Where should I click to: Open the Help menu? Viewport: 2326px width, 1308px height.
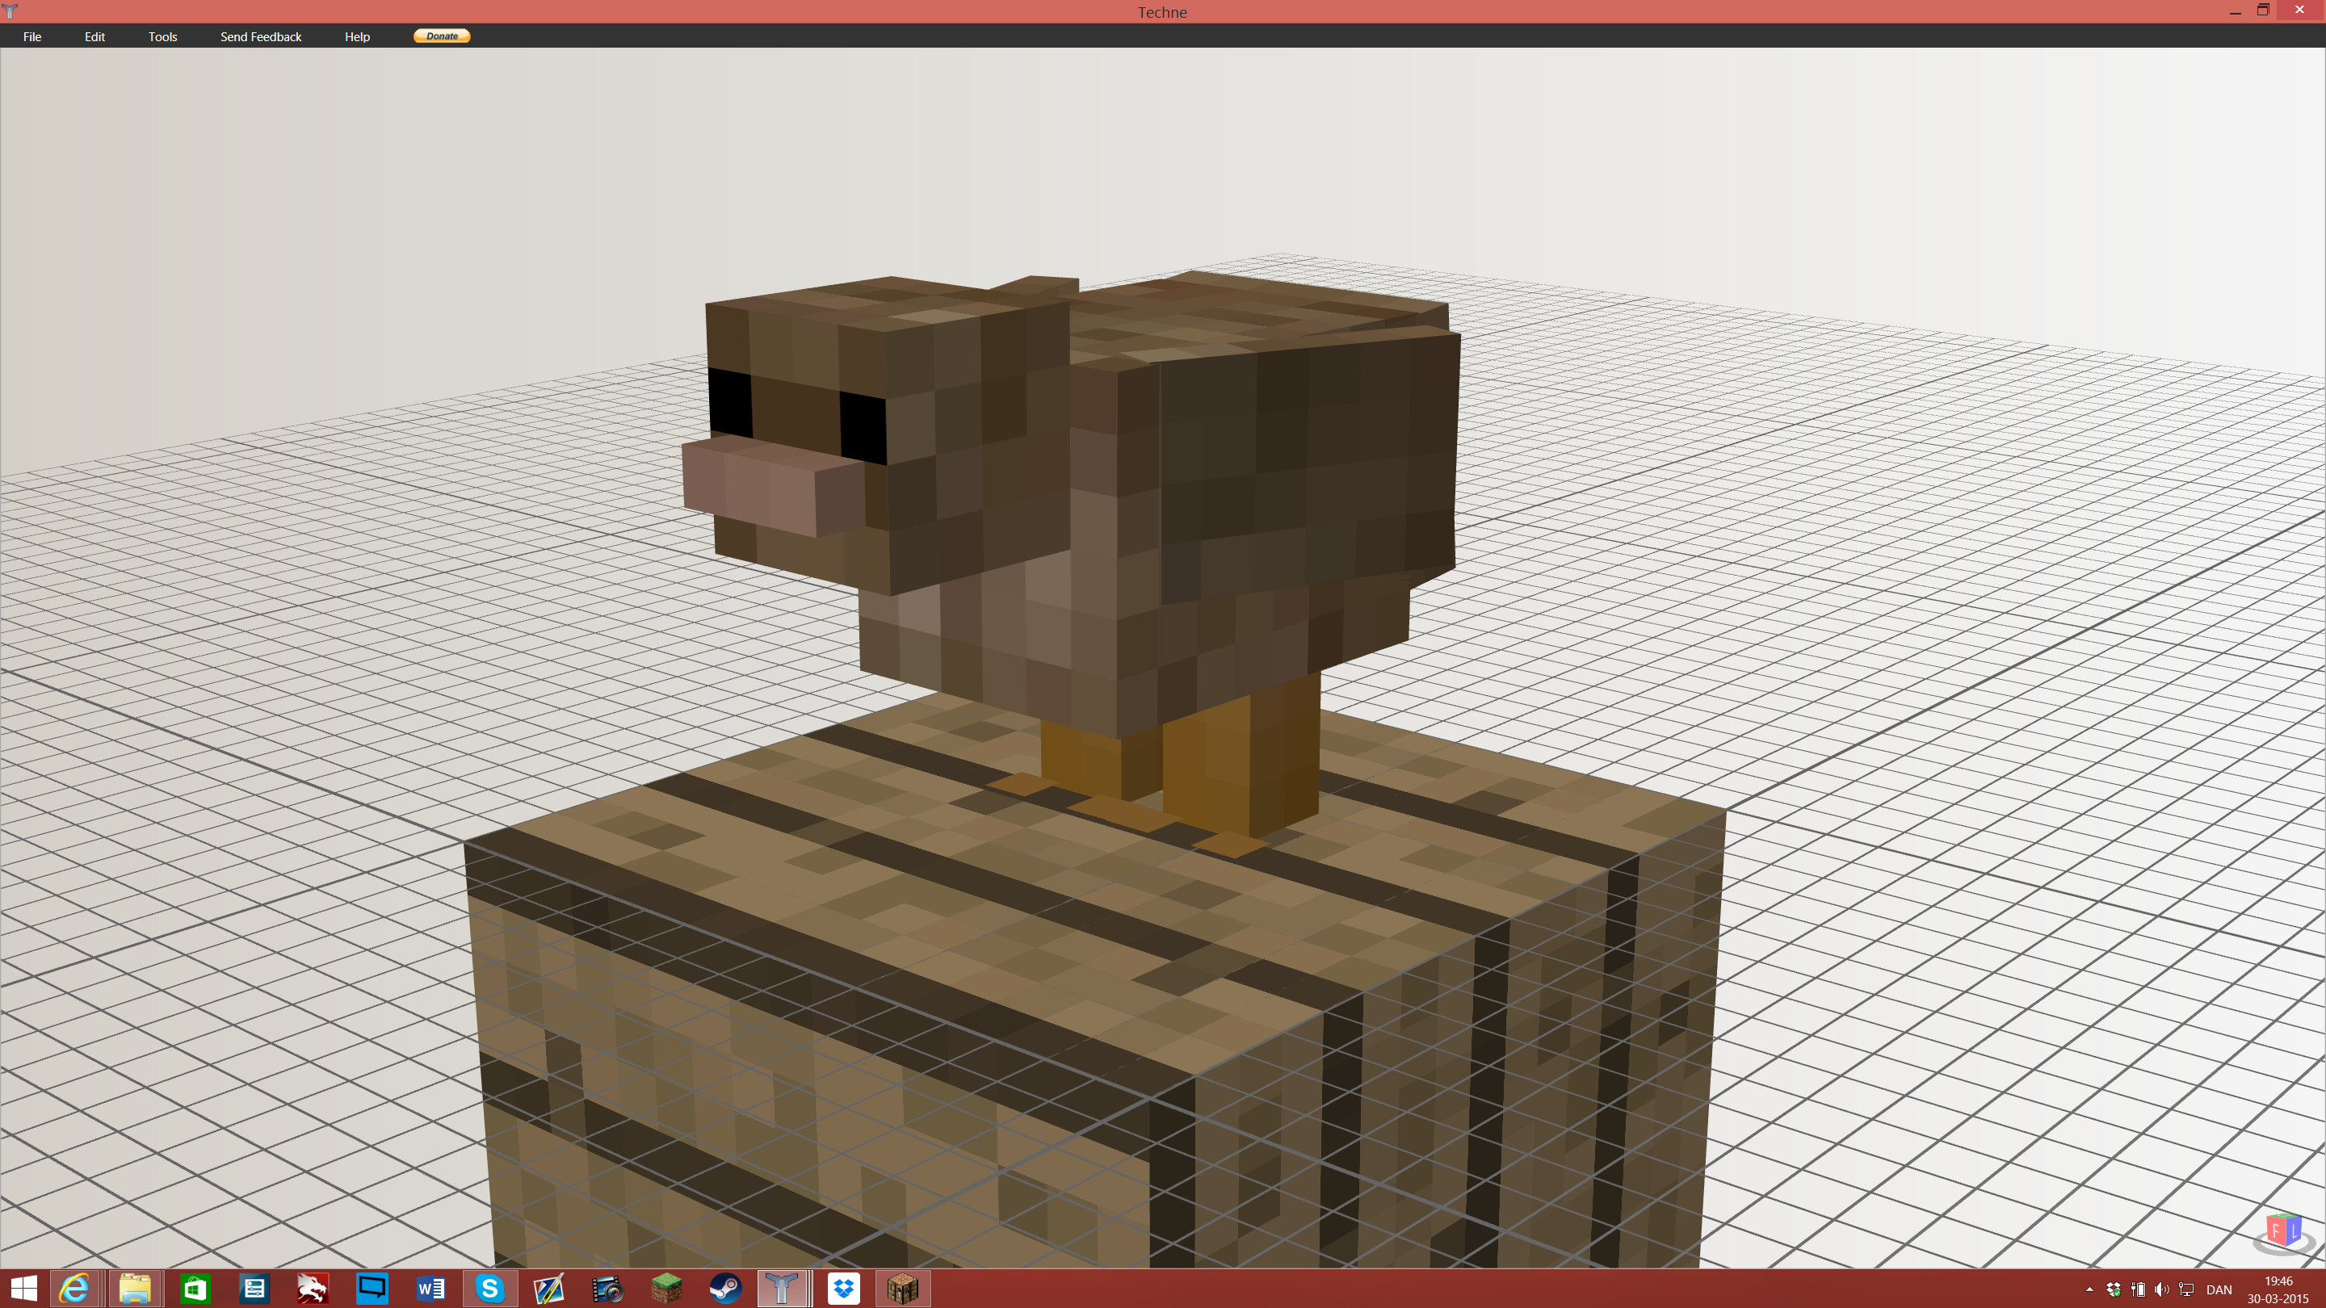[x=357, y=36]
